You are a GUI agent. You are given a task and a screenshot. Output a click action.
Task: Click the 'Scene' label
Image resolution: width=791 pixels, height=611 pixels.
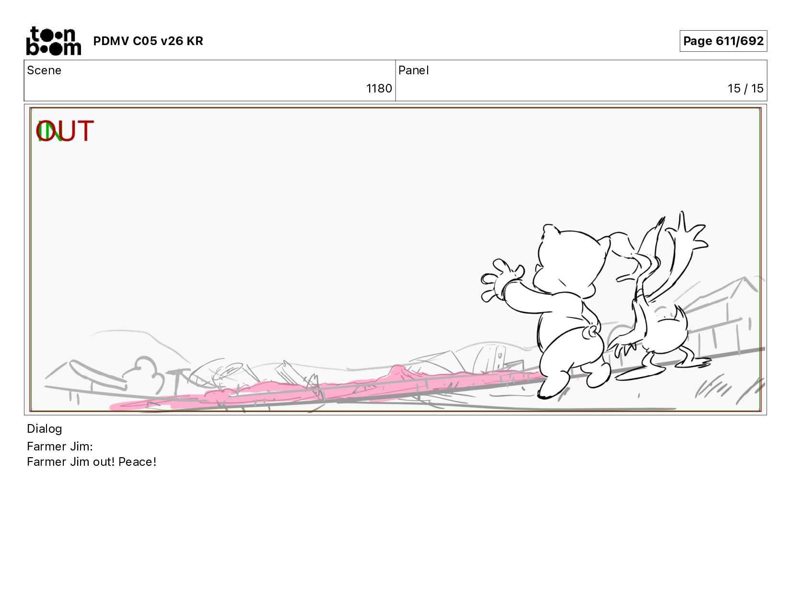[44, 70]
